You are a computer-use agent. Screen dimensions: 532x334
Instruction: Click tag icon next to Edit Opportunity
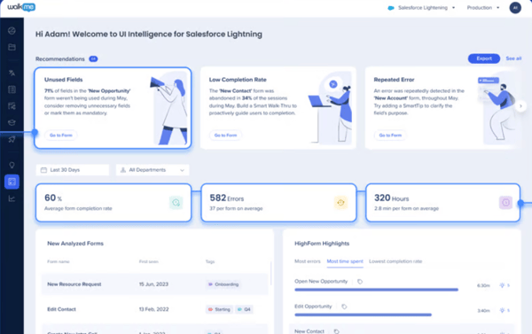[344, 307]
